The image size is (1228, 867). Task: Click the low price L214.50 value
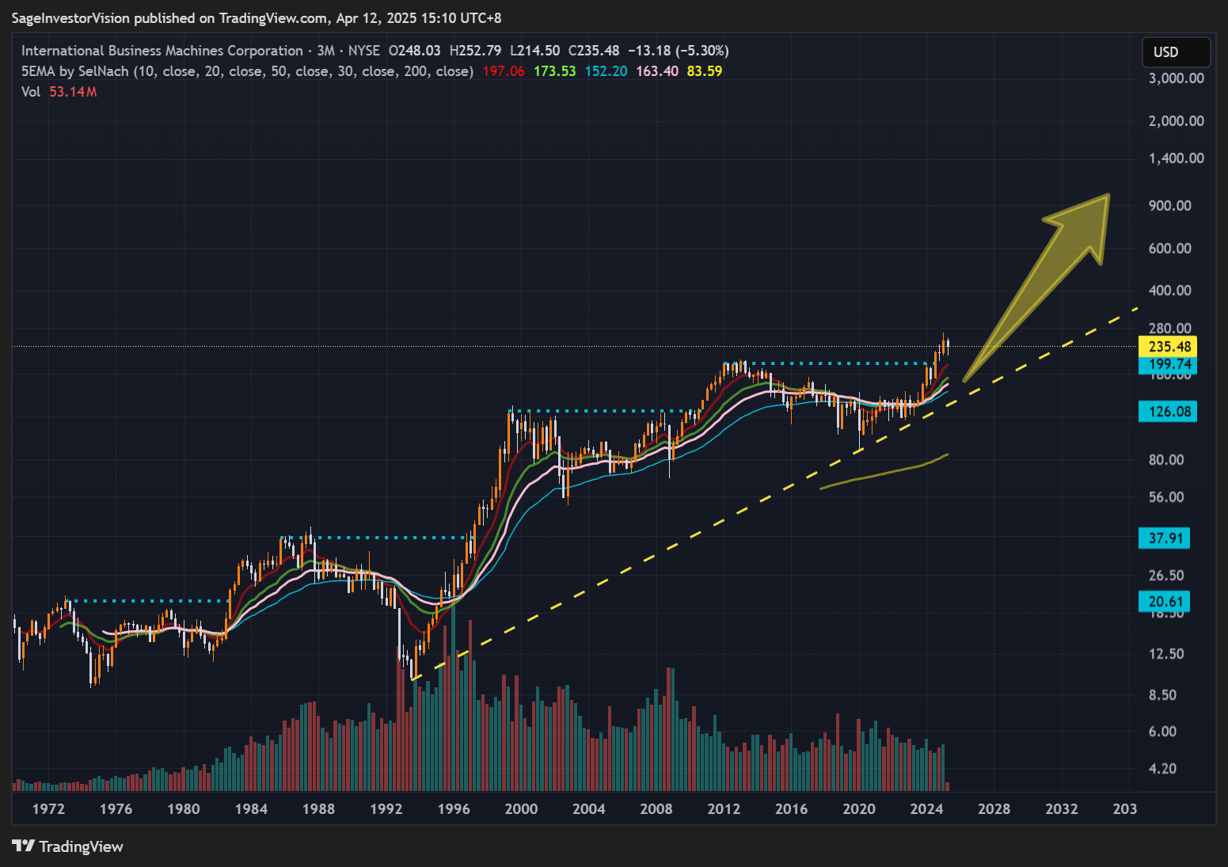534,51
